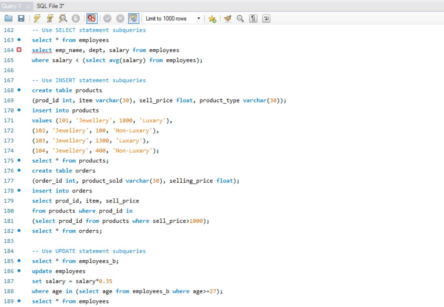The width and height of the screenshot is (444, 307).
Task: Click 'sell_price' on line 179
Action: (x=122, y=201)
